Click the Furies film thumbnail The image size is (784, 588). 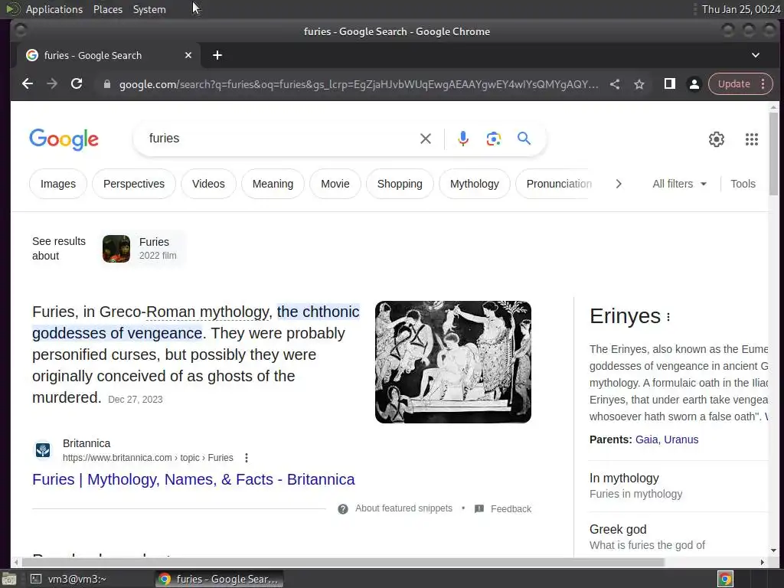pos(116,249)
